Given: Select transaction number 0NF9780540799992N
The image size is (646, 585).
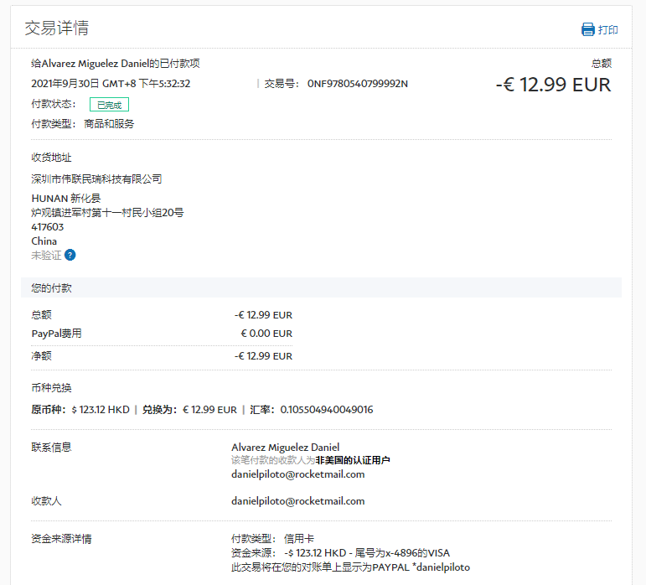Looking at the screenshot, I should tap(357, 84).
